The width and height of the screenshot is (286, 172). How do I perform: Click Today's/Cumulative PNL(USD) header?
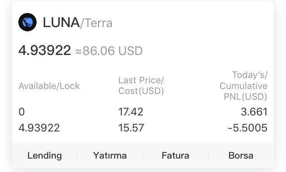point(244,86)
